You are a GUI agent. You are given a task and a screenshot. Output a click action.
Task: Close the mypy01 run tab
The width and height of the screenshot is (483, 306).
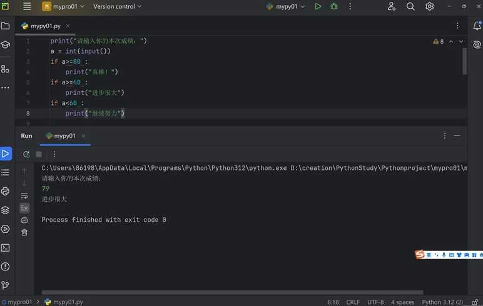coord(83,136)
